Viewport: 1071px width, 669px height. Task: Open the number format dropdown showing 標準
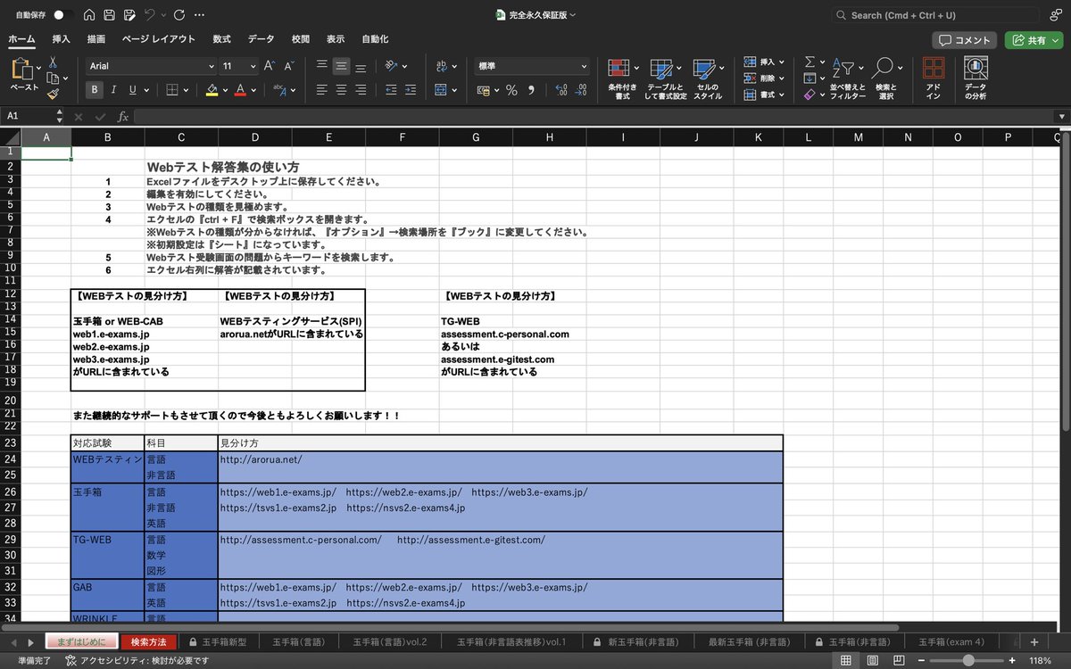[x=529, y=65]
